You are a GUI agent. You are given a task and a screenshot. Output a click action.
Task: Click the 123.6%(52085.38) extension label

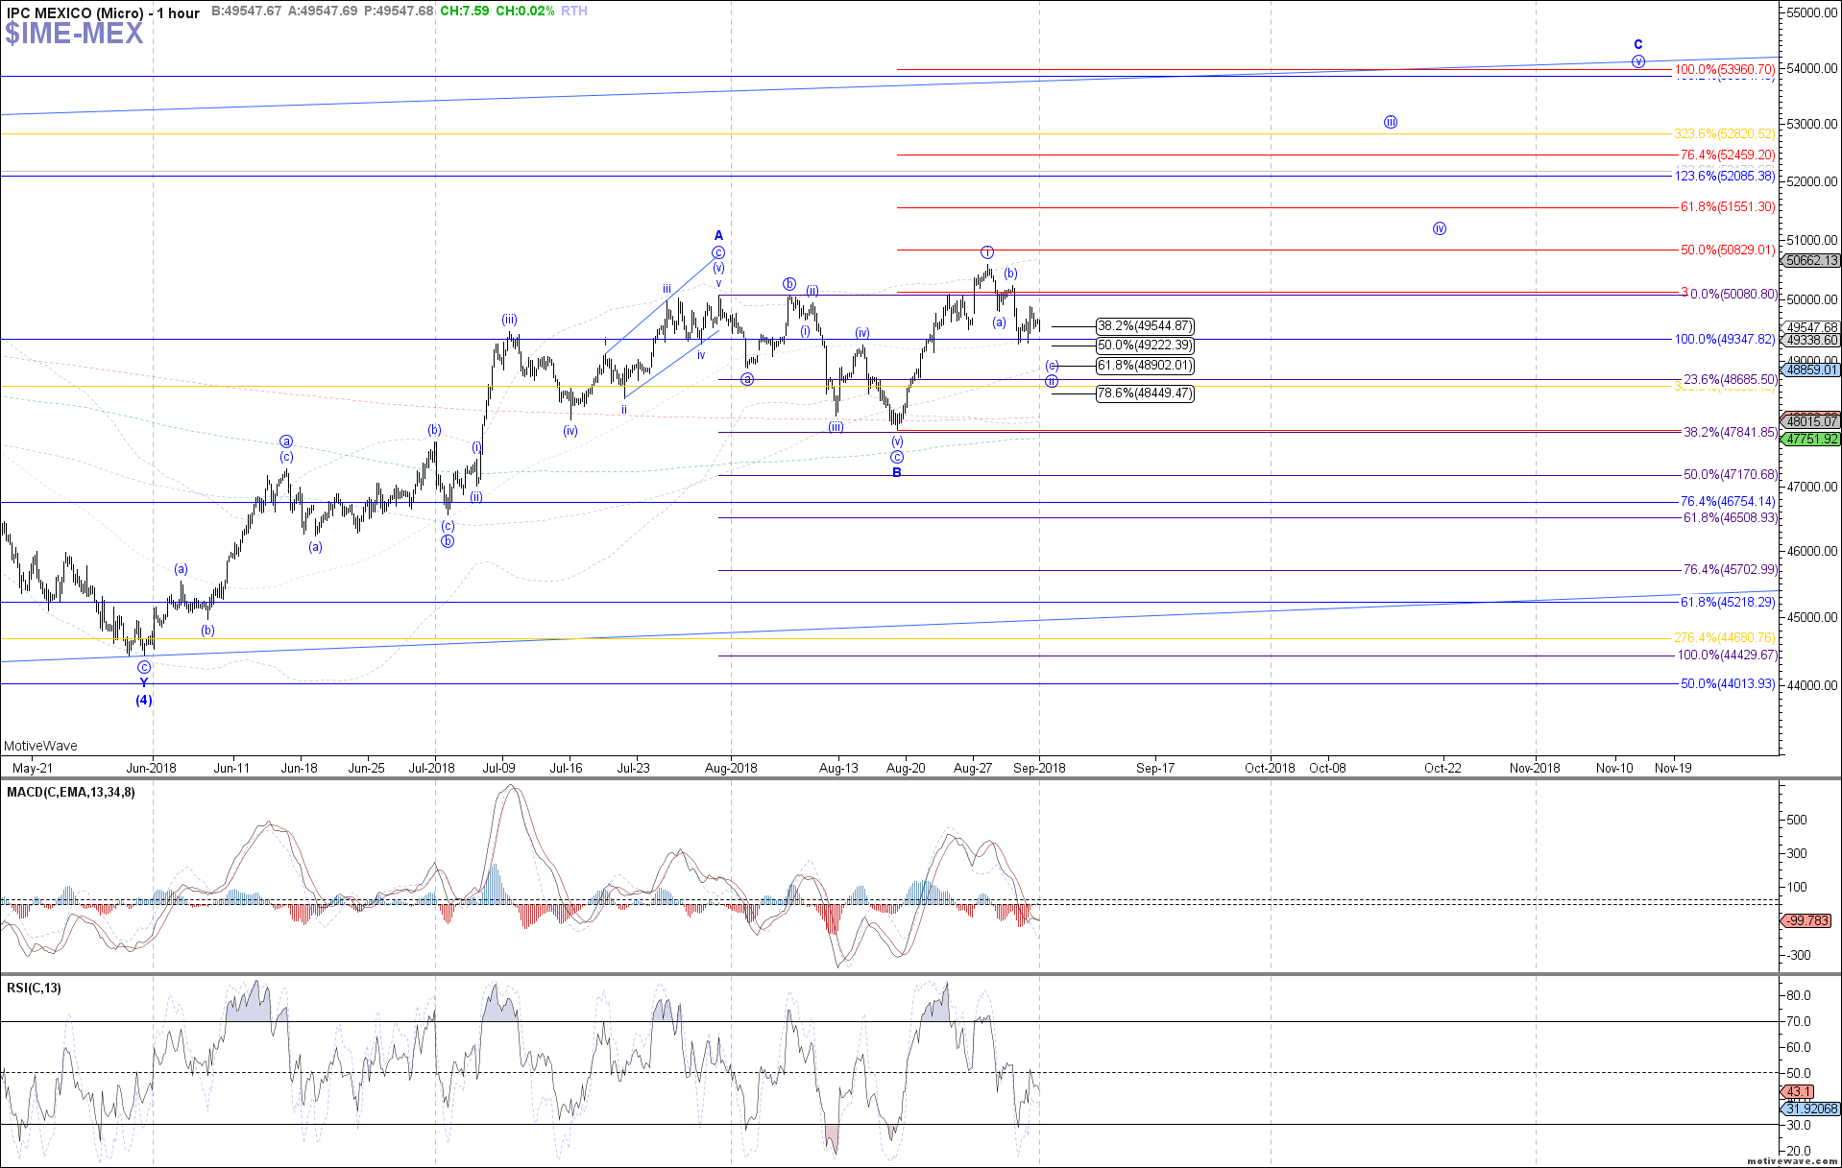click(1725, 176)
